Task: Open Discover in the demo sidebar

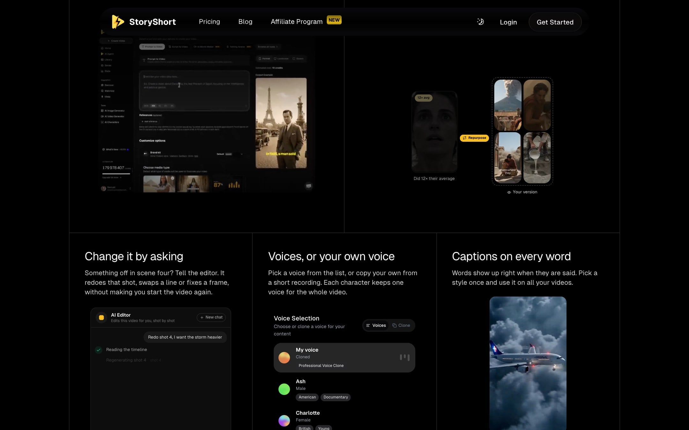Action: pos(107,85)
